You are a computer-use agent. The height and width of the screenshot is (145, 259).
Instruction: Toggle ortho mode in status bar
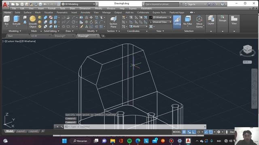[194, 132]
